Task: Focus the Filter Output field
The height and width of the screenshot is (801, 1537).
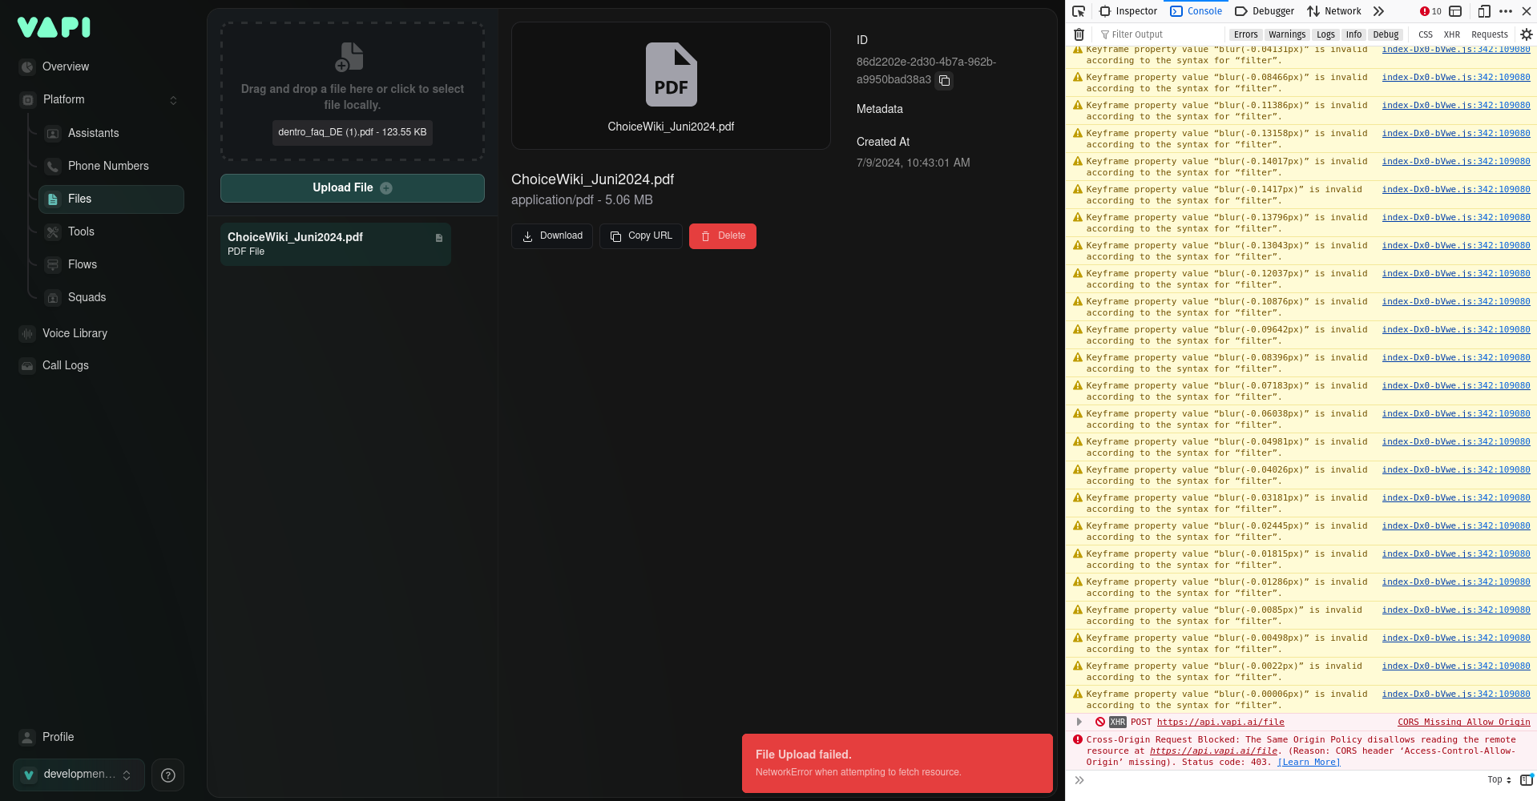Action: pos(1160,34)
